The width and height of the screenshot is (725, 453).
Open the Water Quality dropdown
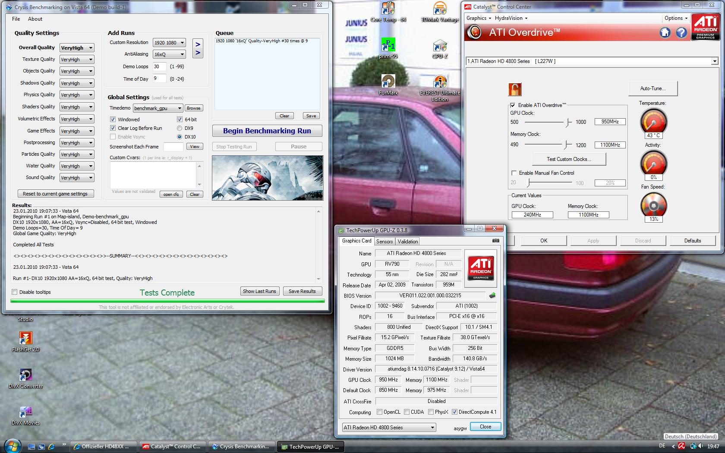(x=77, y=166)
